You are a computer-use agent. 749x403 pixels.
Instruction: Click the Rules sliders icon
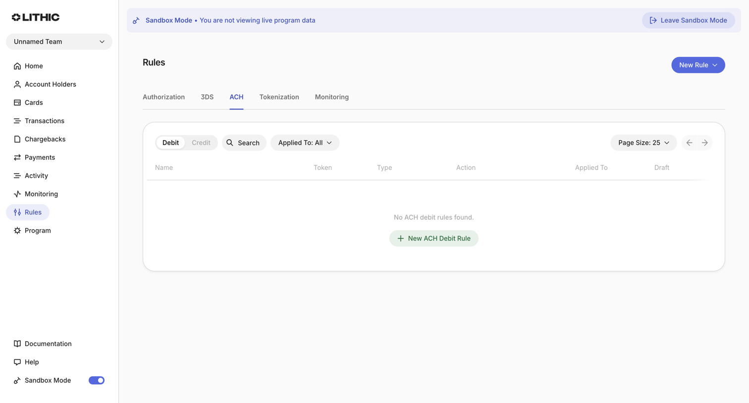pos(17,212)
